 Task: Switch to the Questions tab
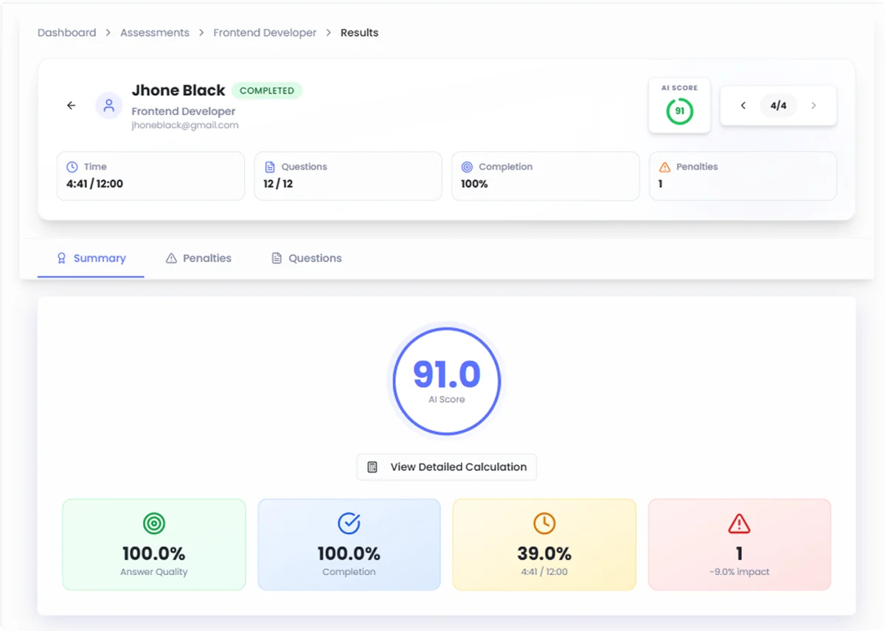pos(306,258)
